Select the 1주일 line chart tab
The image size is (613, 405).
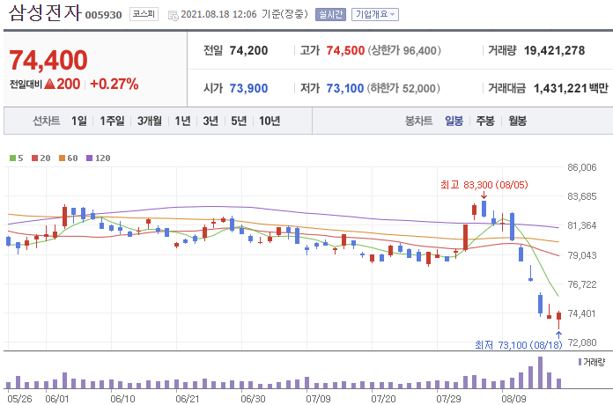pos(112,121)
